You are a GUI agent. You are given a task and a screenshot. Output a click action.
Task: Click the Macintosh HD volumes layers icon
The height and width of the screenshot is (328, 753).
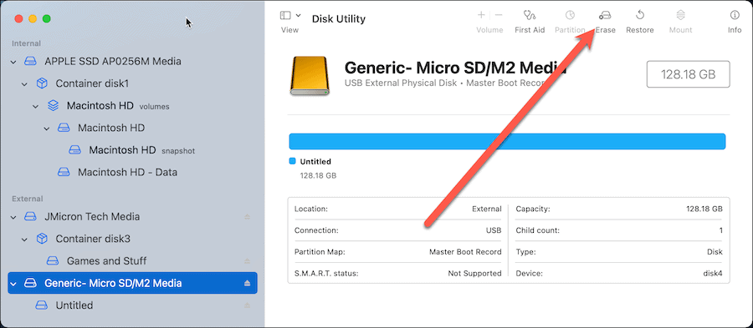point(53,106)
